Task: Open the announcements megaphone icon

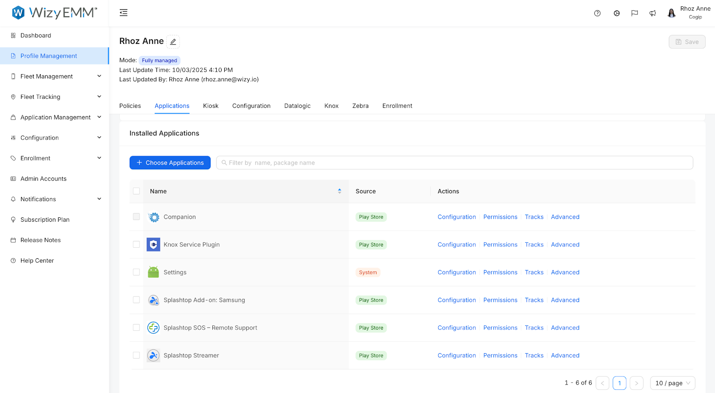Action: 653,13
